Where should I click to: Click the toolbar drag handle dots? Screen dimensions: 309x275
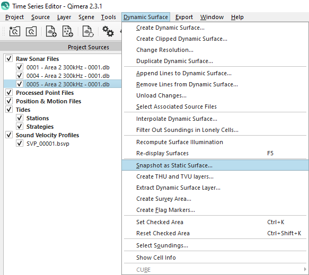3,31
